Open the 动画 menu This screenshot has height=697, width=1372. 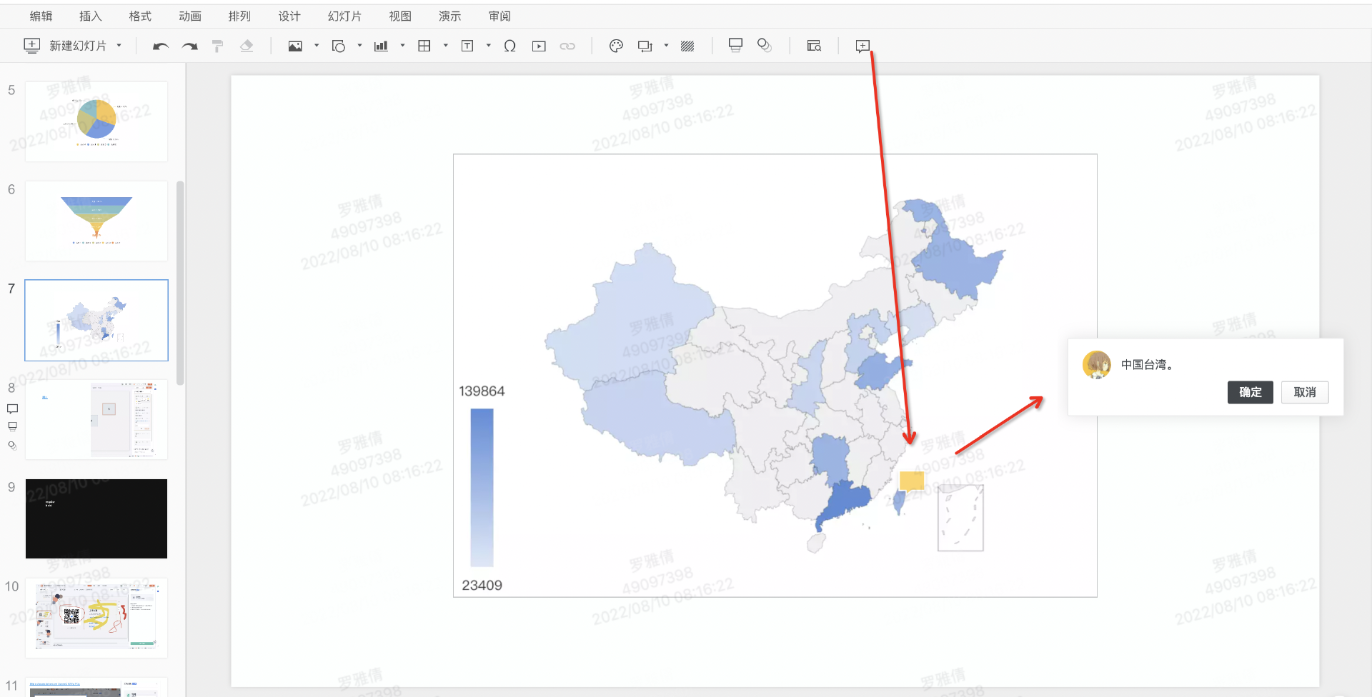pyautogui.click(x=190, y=16)
